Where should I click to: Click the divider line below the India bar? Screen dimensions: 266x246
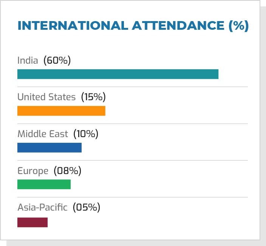pos(133,87)
